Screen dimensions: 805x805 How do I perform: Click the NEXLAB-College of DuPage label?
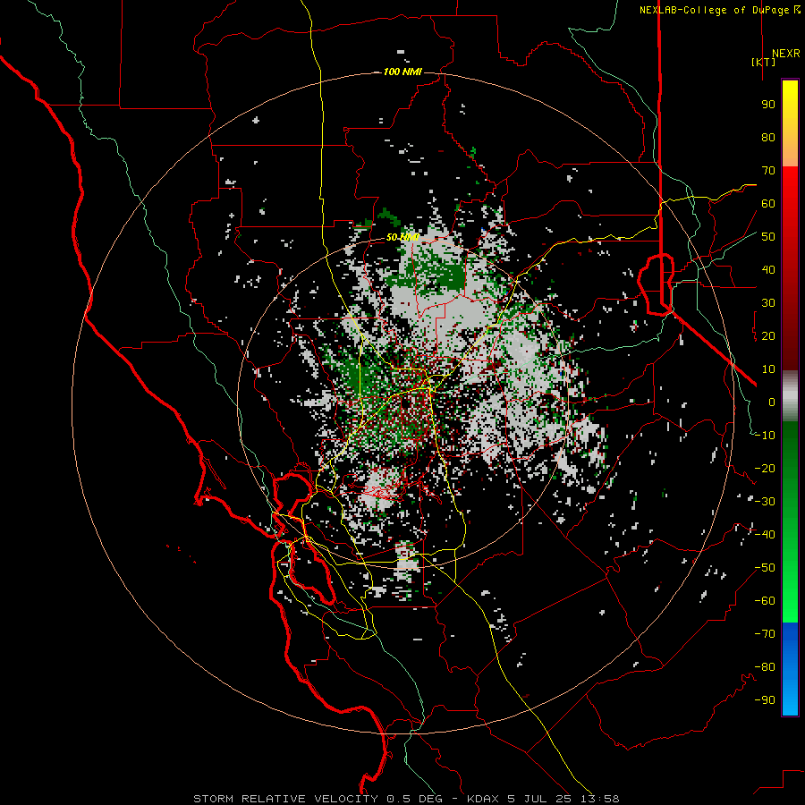click(x=720, y=10)
